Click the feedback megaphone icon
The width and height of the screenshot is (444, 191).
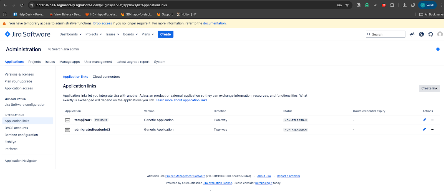412,34
